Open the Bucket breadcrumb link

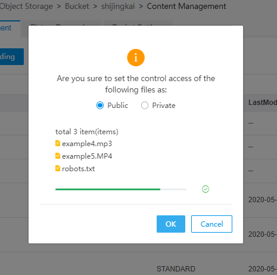77,7
